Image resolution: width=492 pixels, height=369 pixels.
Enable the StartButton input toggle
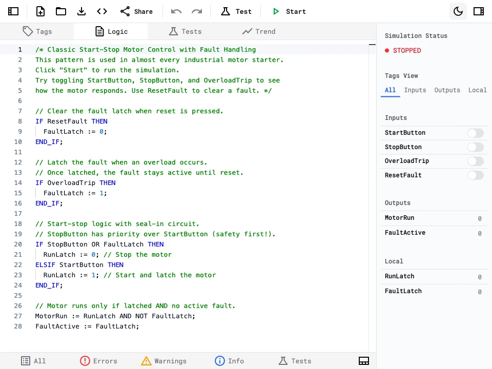[475, 133]
